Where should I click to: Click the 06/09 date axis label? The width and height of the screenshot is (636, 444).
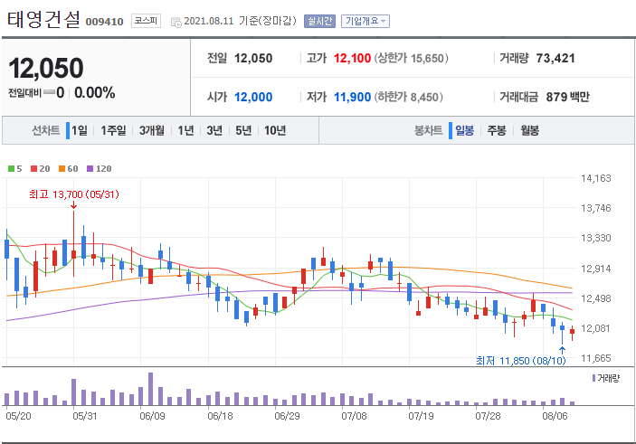click(x=152, y=417)
